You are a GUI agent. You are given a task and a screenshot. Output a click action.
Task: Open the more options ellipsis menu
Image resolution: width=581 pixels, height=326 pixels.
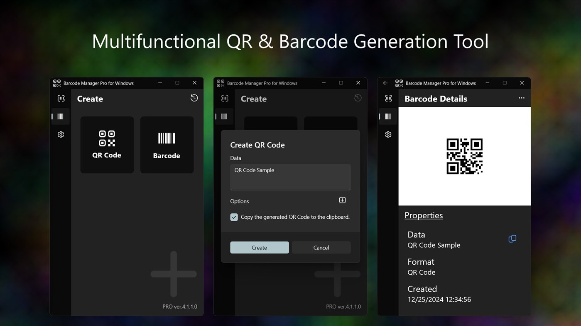coord(521,98)
